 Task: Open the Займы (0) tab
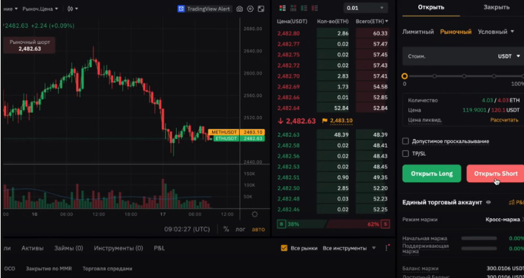68,248
